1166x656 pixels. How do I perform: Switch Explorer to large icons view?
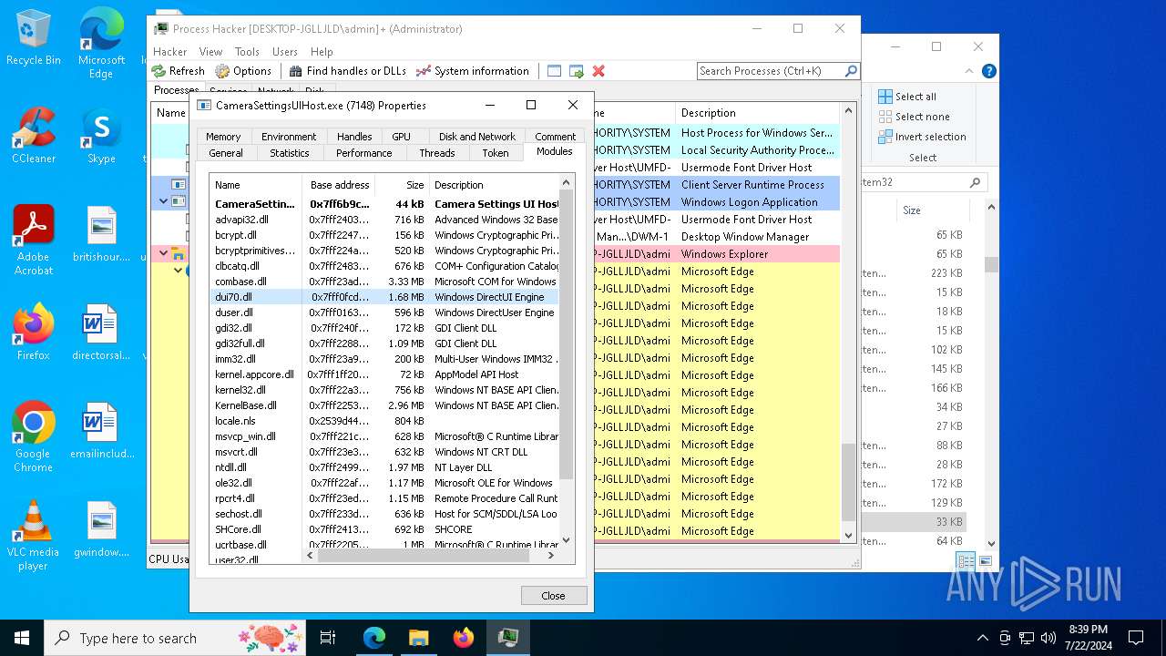(x=986, y=561)
